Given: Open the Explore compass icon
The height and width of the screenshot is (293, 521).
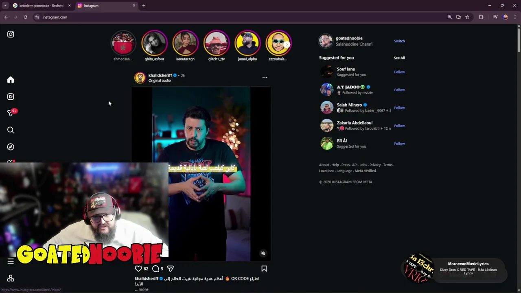Looking at the screenshot, I should (11, 147).
